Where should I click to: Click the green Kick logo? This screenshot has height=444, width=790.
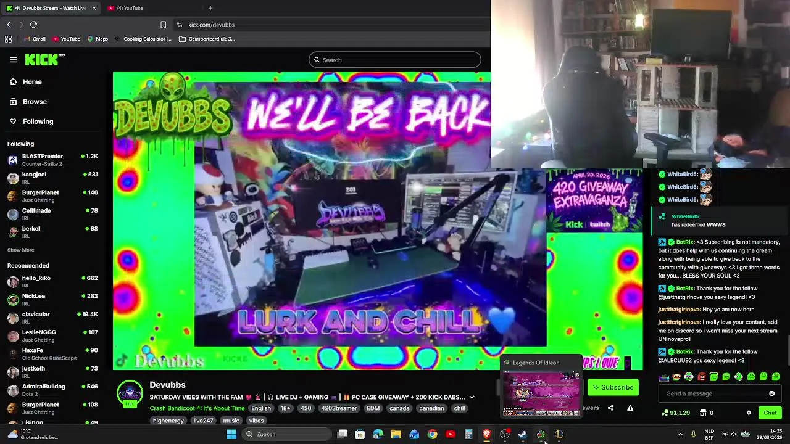44,59
